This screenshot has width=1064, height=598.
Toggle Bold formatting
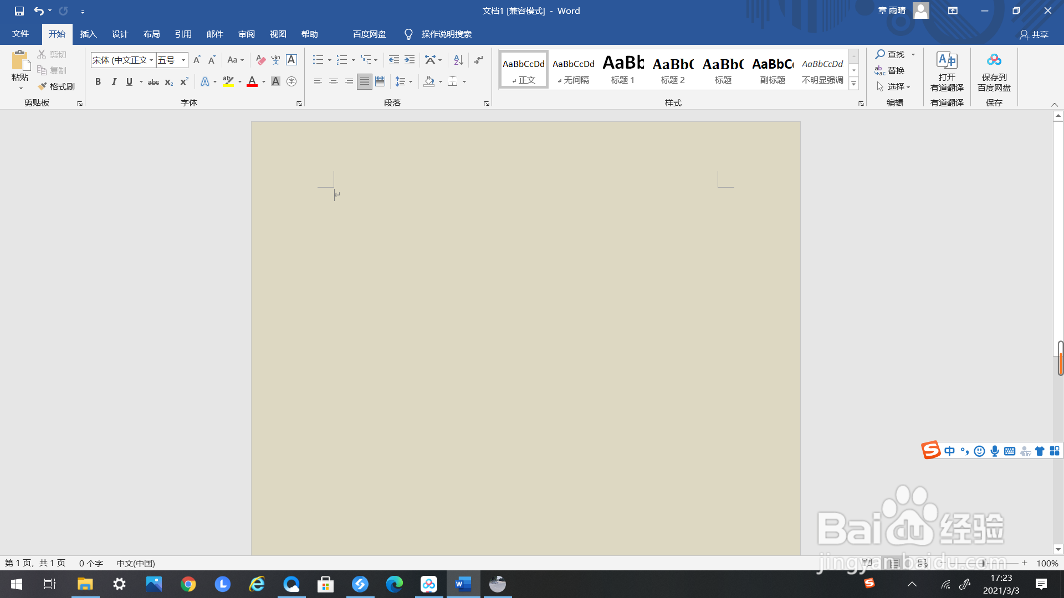pyautogui.click(x=98, y=81)
